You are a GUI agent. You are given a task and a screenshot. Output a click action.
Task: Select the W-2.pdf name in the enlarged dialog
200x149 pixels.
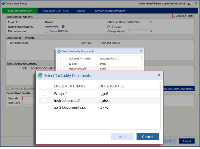[60, 94]
